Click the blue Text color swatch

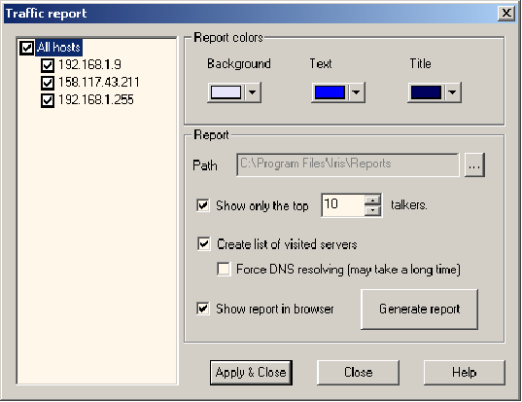tap(330, 92)
